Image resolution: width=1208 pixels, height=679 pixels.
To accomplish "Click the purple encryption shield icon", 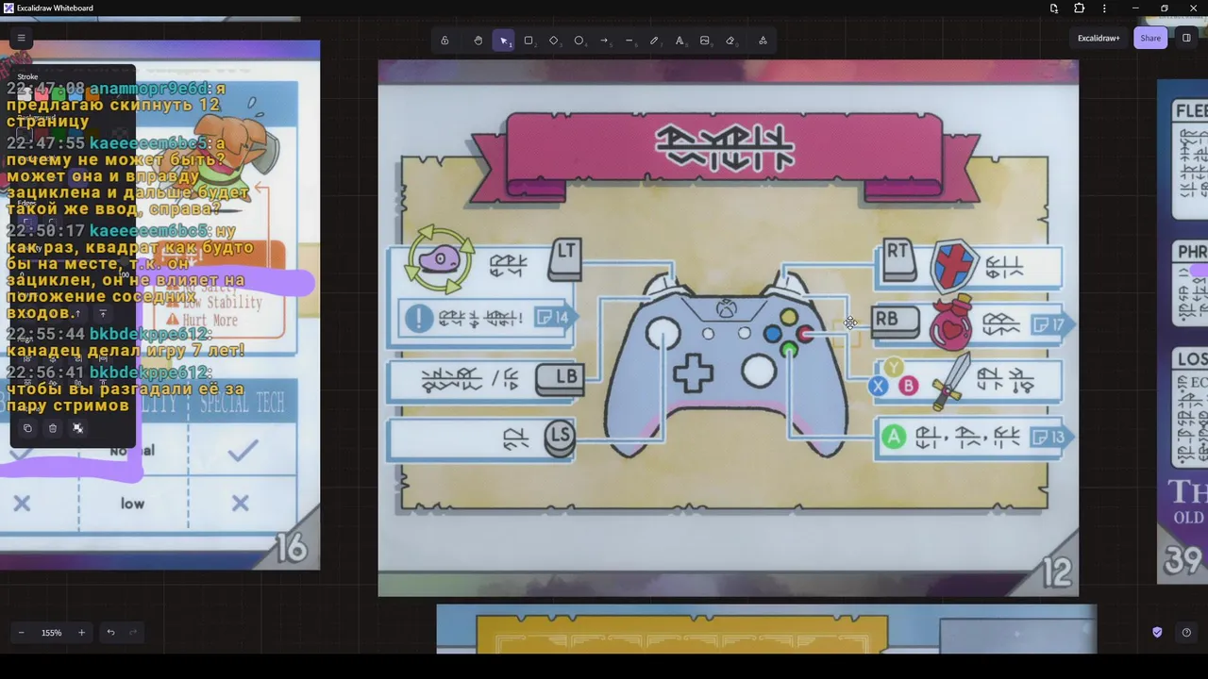I will pos(1157,633).
